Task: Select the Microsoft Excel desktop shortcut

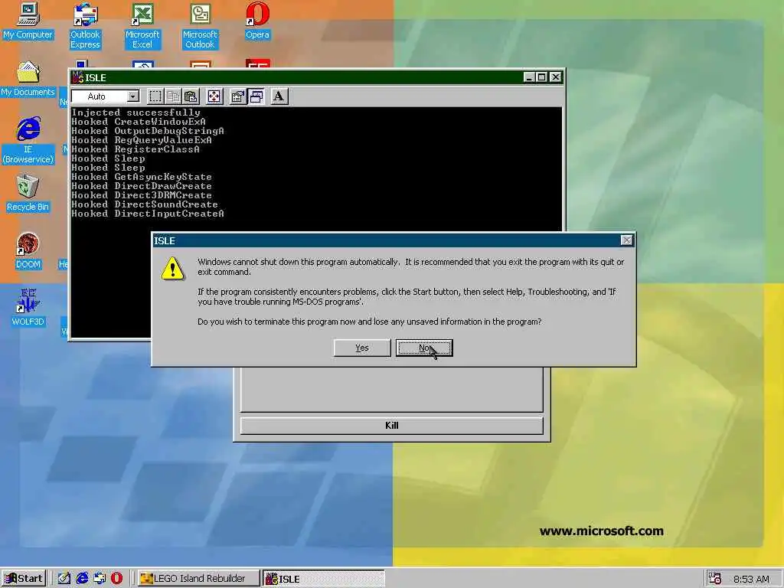Action: tap(142, 26)
